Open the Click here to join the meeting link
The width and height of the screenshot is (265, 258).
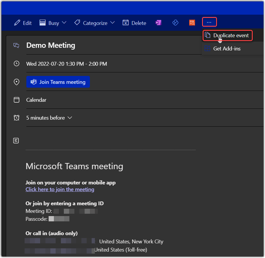tap(60, 189)
